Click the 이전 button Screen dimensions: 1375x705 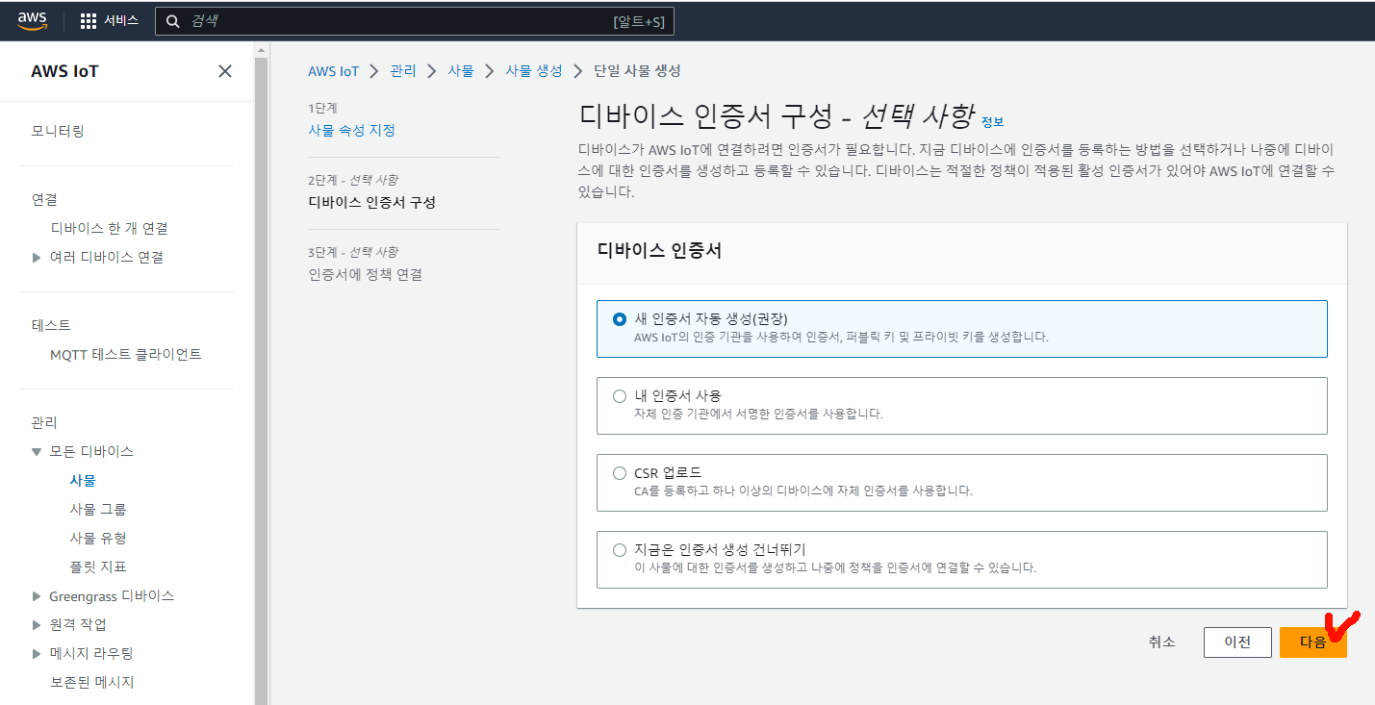coord(1236,642)
